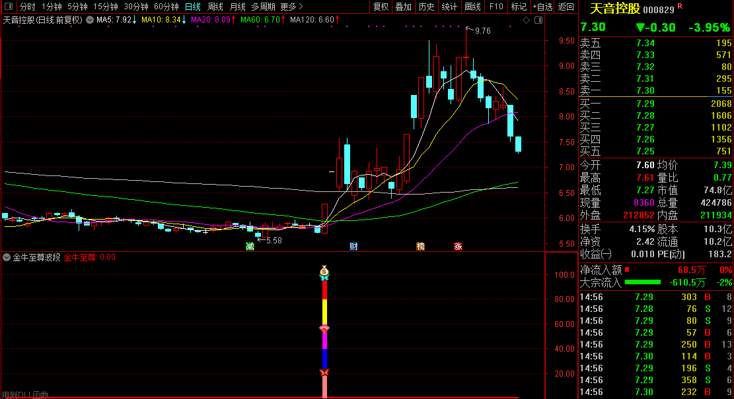Switch to the 周线 weekly period tab
This screenshot has height=399, width=734.
pos(215,7)
